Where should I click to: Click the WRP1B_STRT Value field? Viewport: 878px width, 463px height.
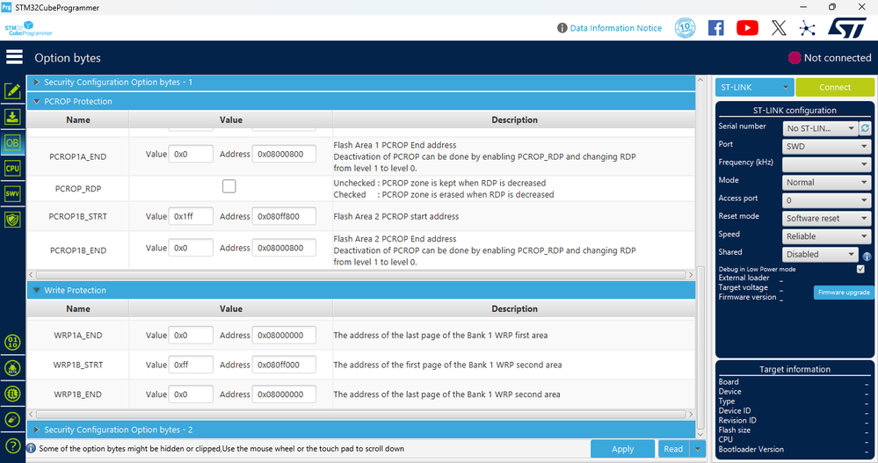pyautogui.click(x=191, y=365)
